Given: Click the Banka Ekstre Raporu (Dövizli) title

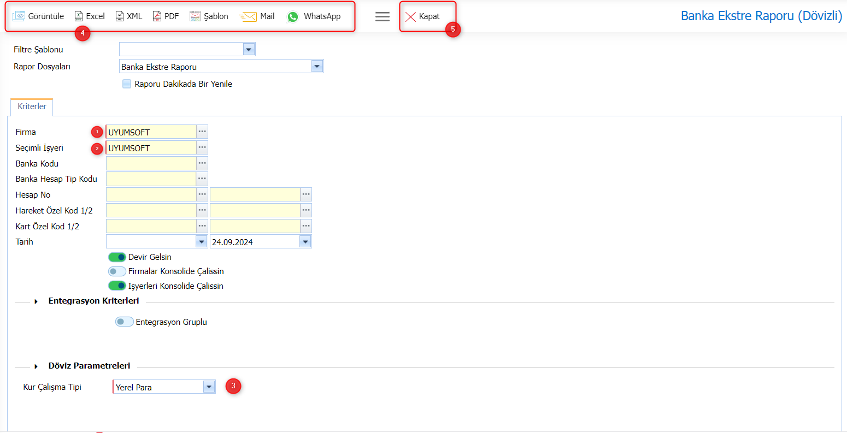Looking at the screenshot, I should [x=761, y=16].
